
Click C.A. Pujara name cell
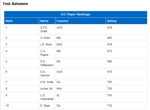point(47,53)
